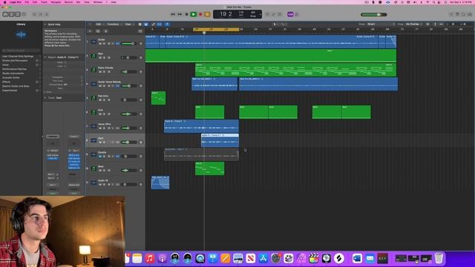This screenshot has height=267, width=475.
Task: Open the Mixer from the control bar
Action: pos(41,14)
